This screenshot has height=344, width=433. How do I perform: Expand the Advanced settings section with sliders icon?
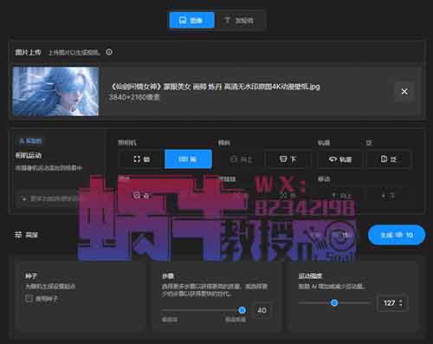click(x=26, y=235)
